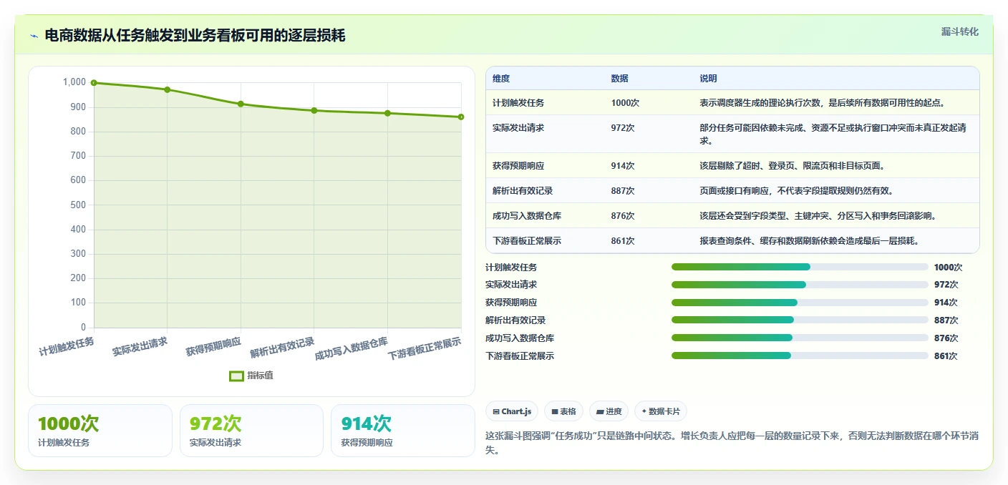Click the lightning icon beside the title

34,36
